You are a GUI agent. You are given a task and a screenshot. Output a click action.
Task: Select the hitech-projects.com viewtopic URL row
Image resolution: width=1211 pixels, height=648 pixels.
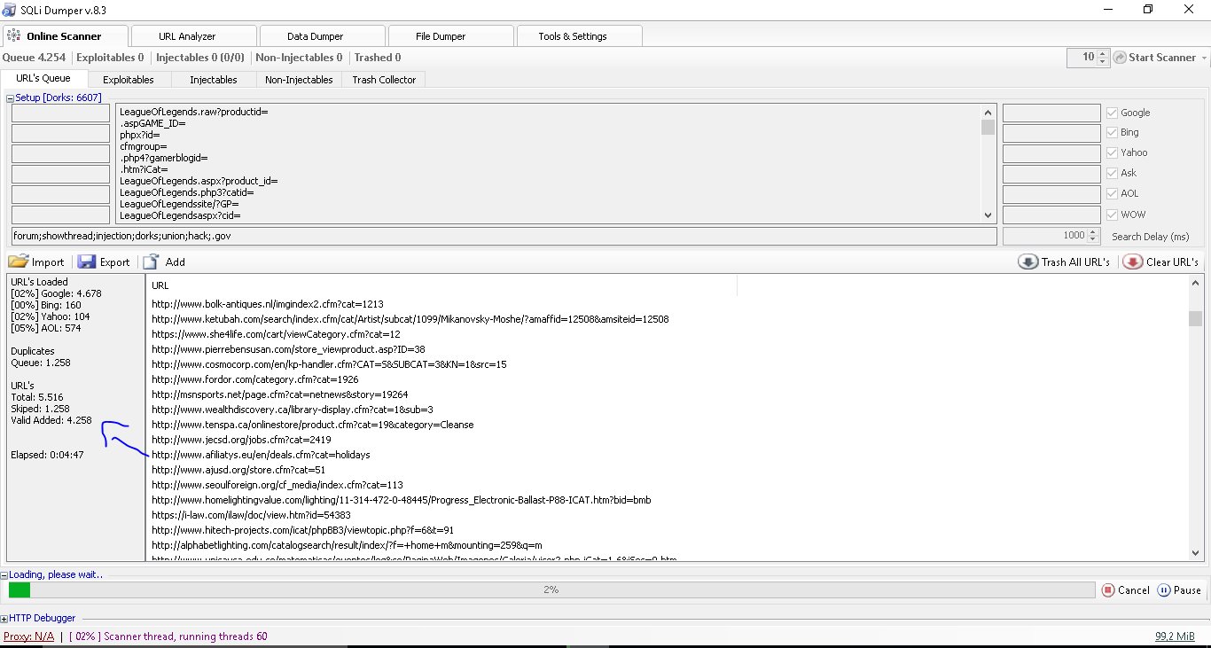tap(302, 530)
